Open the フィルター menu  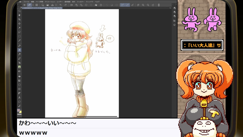click(x=80, y=2)
